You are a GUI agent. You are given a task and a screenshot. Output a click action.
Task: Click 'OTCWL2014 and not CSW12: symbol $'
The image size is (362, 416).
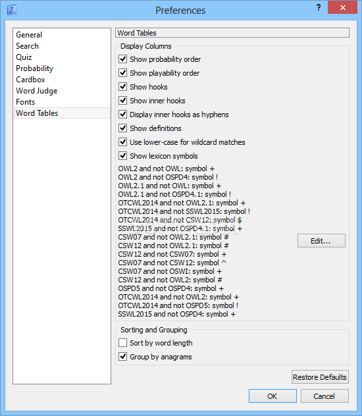[x=180, y=220]
